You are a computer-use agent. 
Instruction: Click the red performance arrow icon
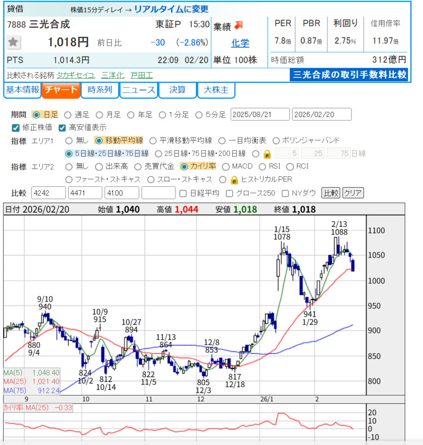pos(239,26)
